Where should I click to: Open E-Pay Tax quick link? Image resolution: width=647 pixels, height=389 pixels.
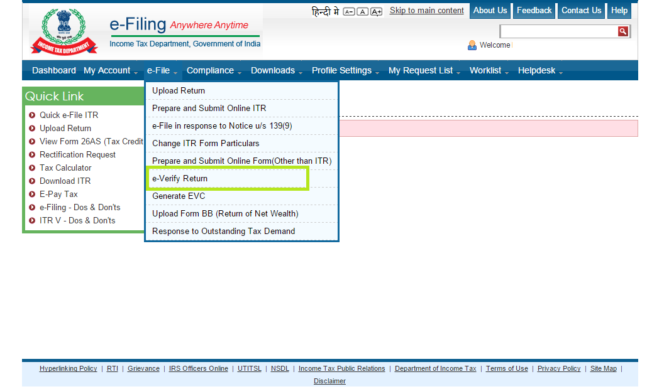pyautogui.click(x=58, y=194)
